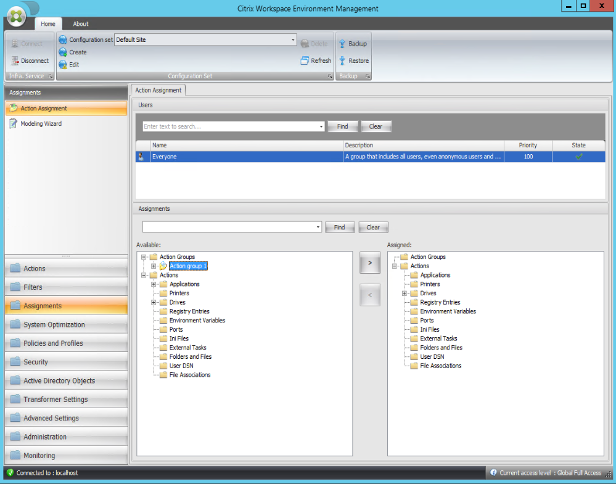The image size is (616, 484).
Task: Click the Edit configuration set icon
Action: tap(63, 65)
